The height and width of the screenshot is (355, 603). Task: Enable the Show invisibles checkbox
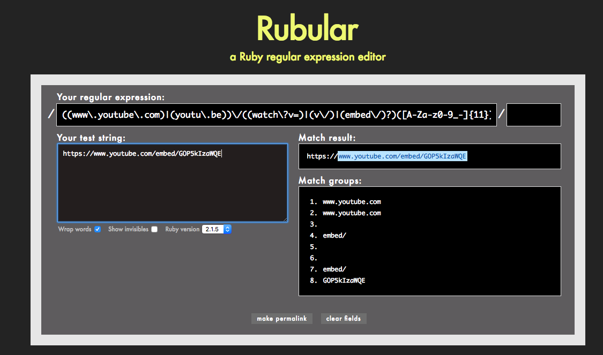coord(154,229)
